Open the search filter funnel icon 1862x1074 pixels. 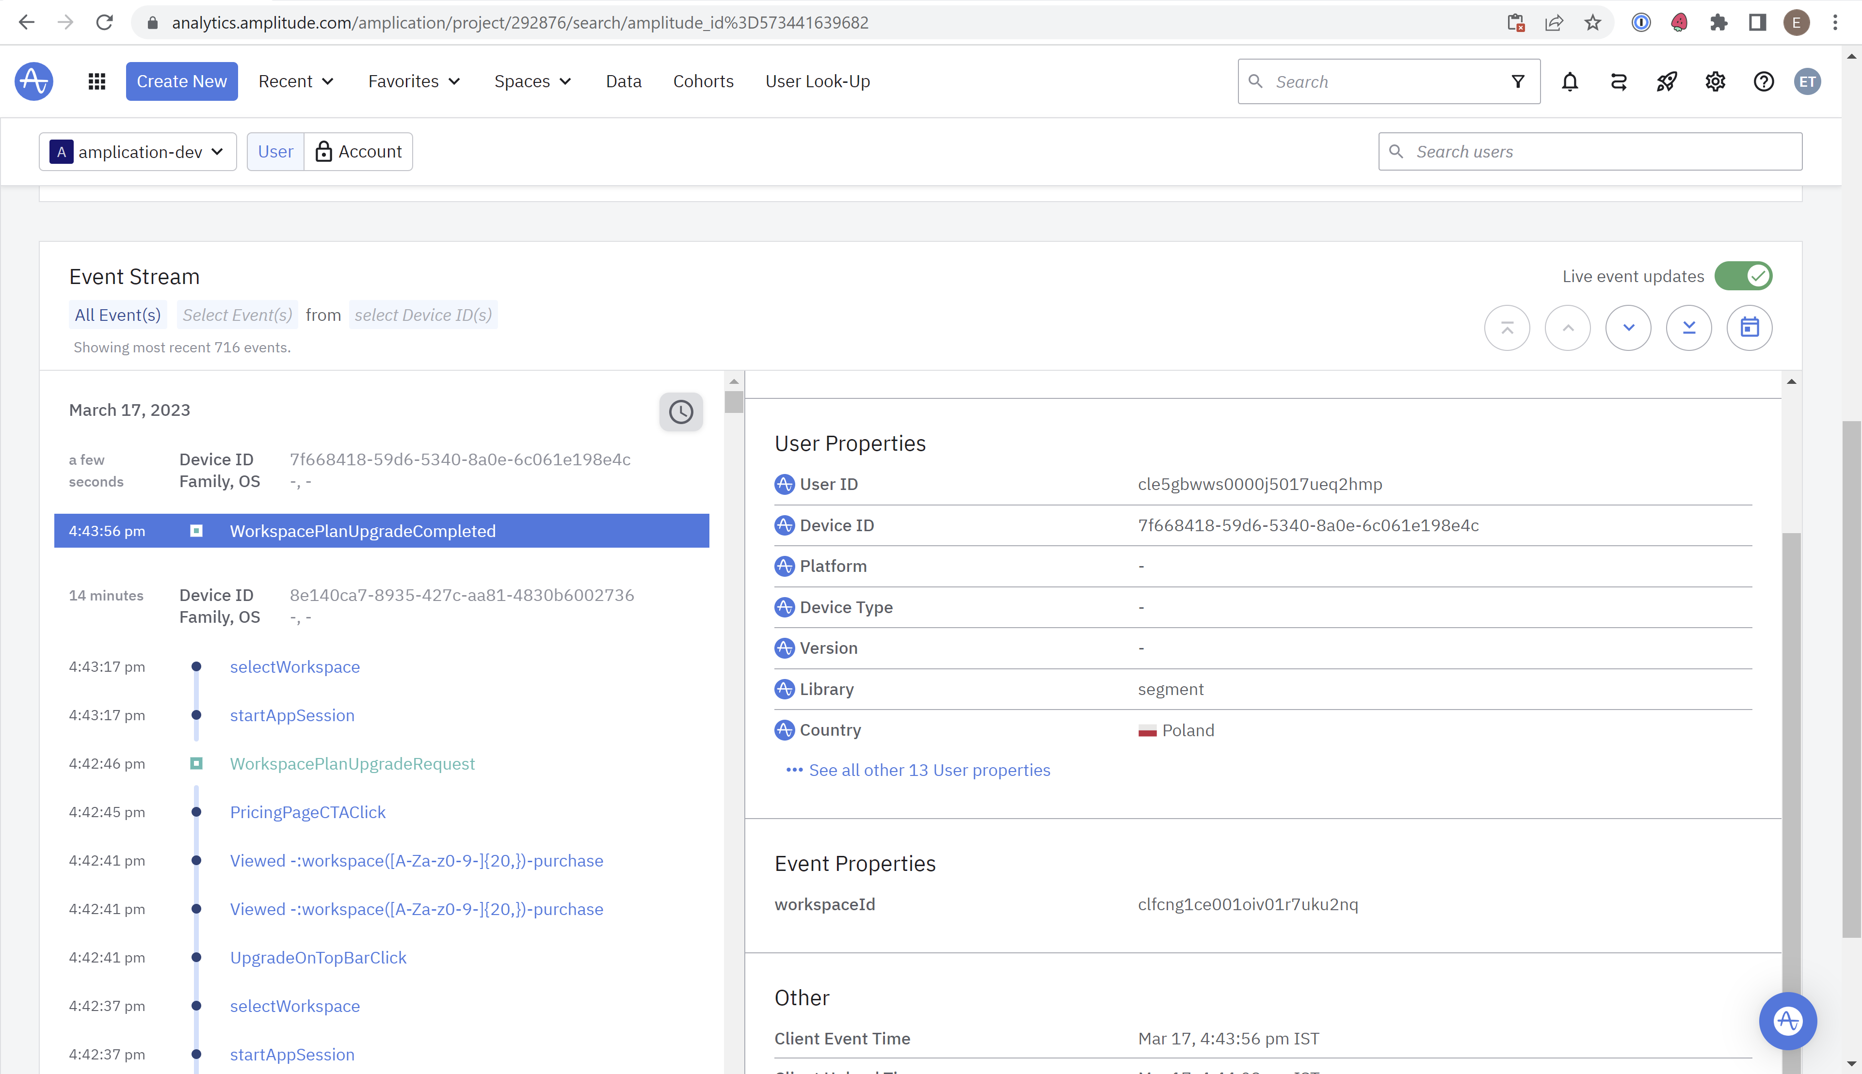click(1517, 81)
